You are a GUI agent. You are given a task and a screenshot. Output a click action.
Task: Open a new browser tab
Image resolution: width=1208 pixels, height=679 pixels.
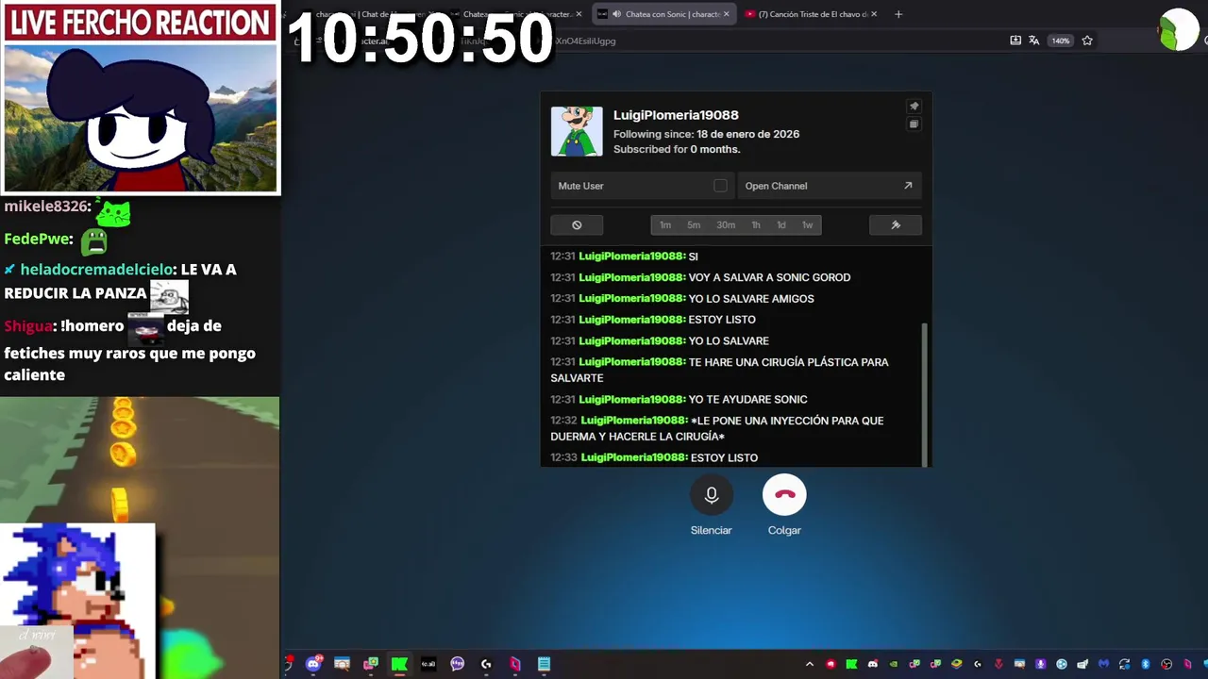[898, 14]
